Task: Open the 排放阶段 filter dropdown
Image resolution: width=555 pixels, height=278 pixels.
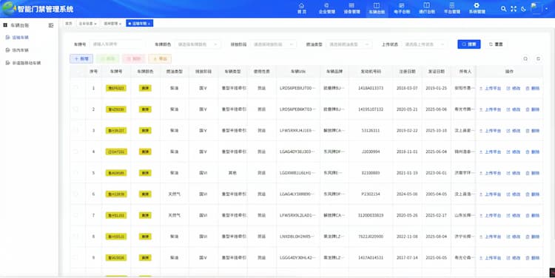Action: point(273,44)
